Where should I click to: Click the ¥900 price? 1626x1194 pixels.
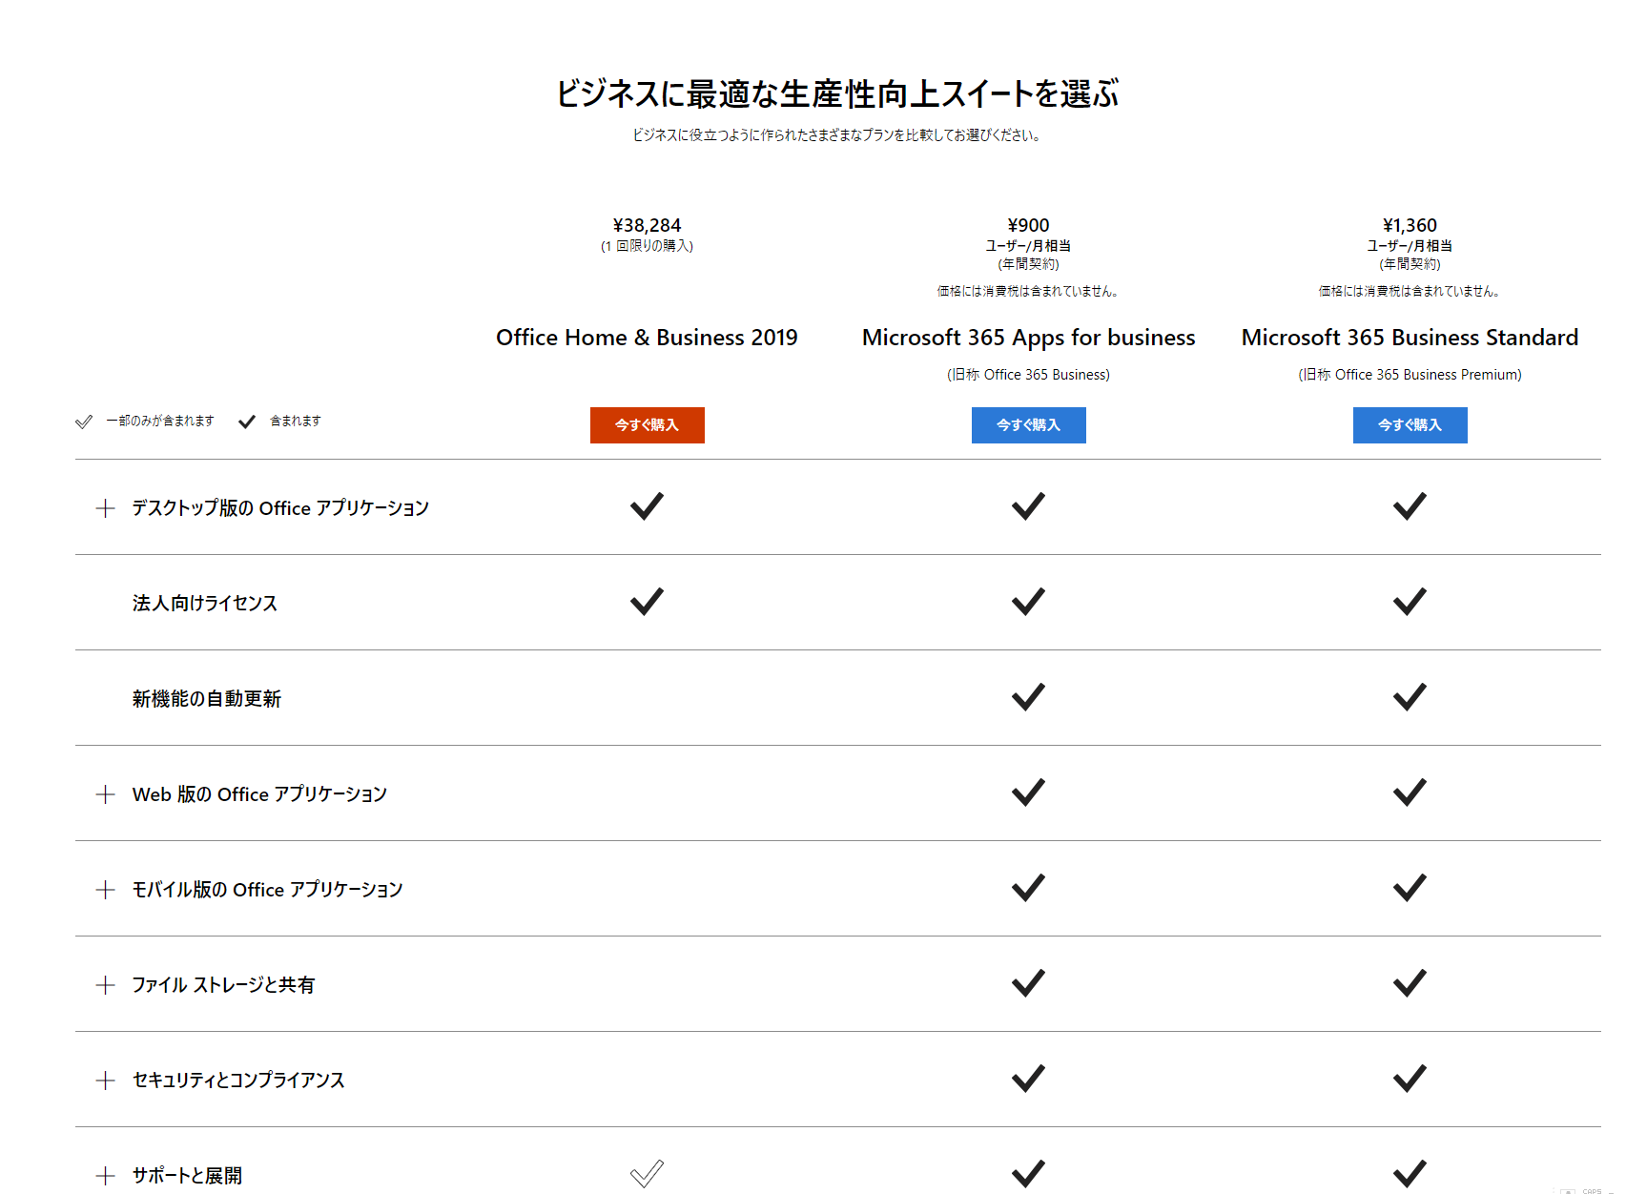coord(1028,225)
